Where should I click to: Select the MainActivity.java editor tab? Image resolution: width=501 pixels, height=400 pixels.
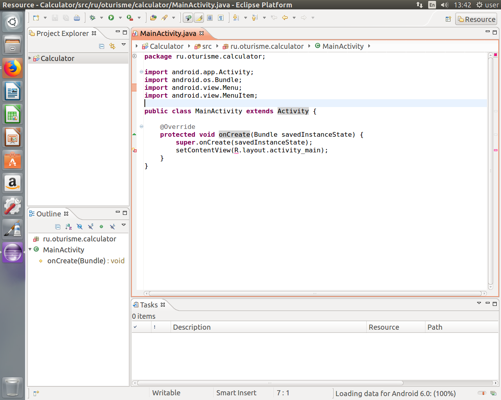click(168, 34)
